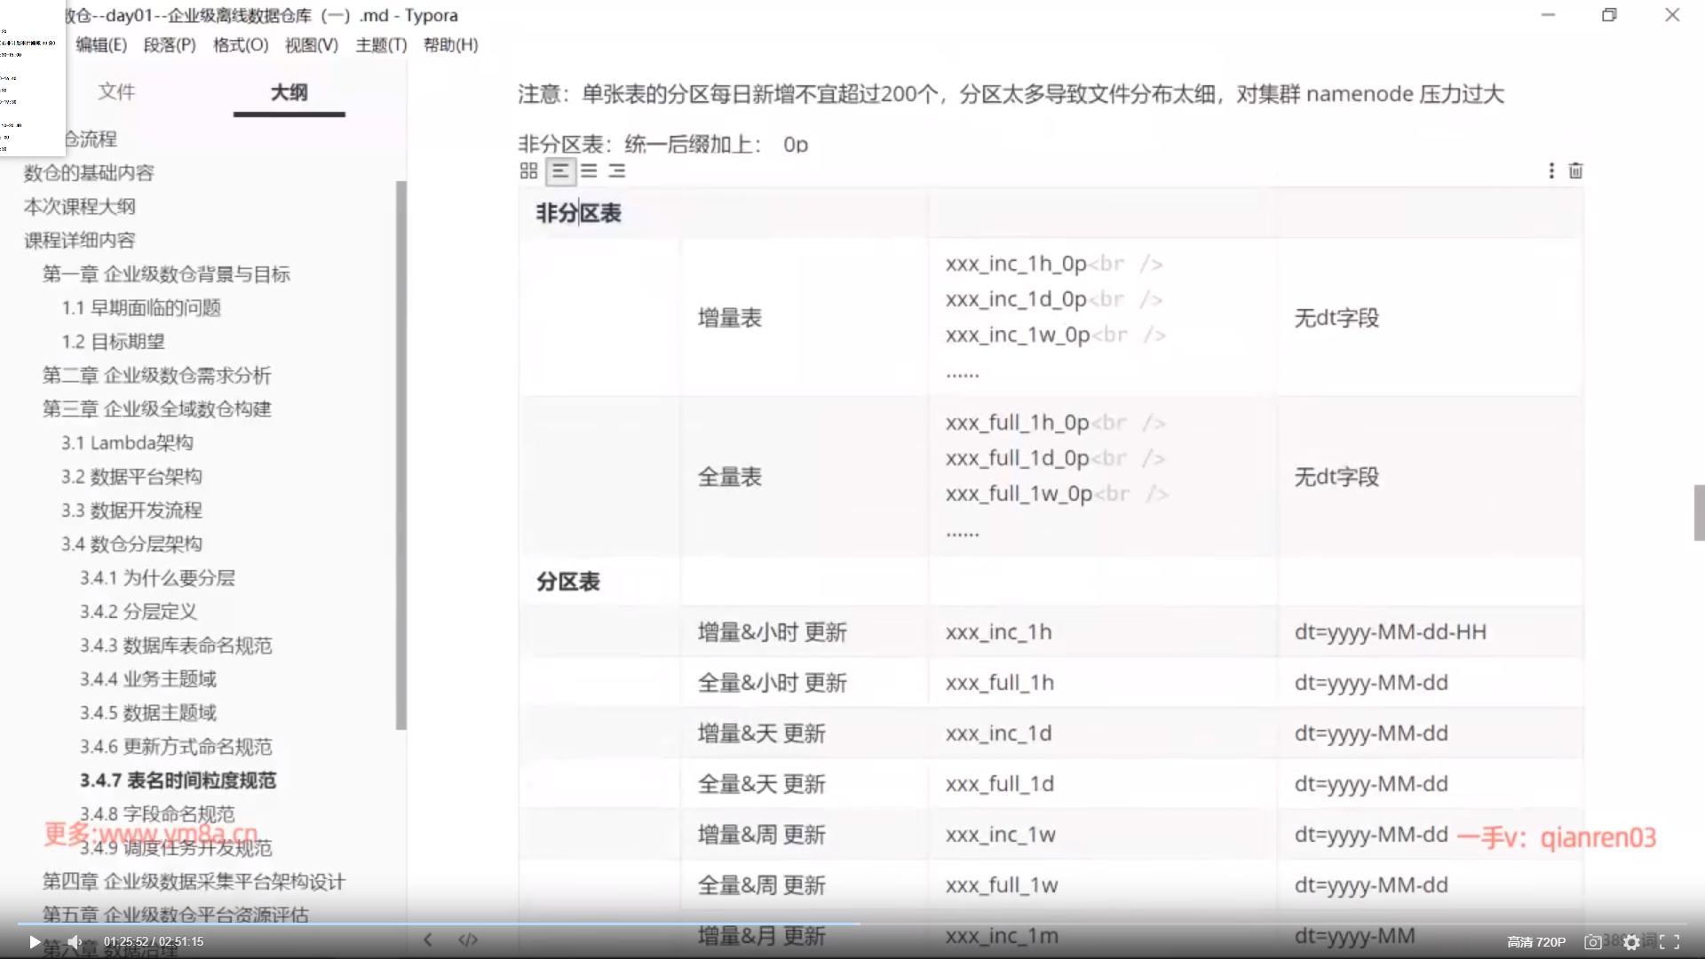Viewport: 1705px width, 959px height.
Task: Align table column right
Action: pos(617,171)
